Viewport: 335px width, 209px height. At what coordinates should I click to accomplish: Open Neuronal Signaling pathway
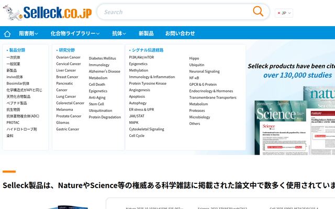(x=205, y=72)
